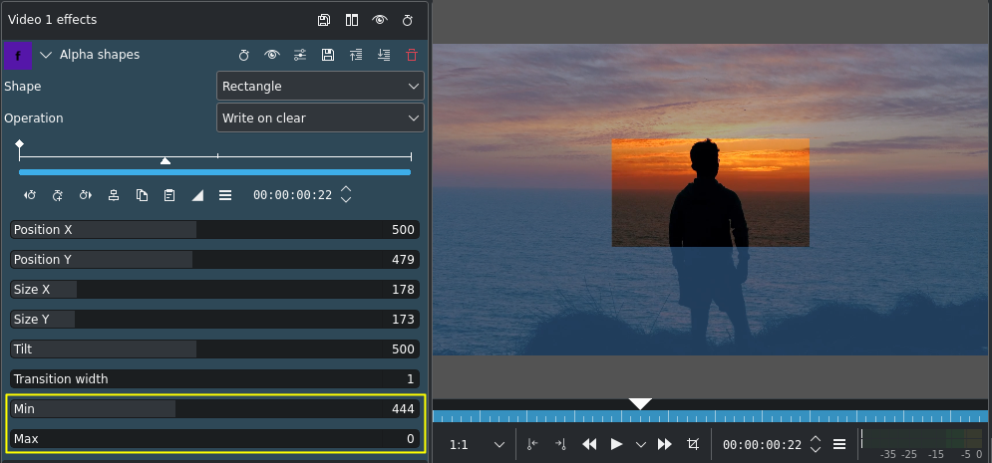Click the audio level meter in the monitor

pos(922,438)
